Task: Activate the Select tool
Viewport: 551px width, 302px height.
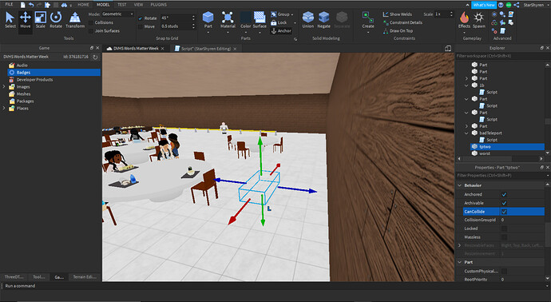Action: coord(10,20)
